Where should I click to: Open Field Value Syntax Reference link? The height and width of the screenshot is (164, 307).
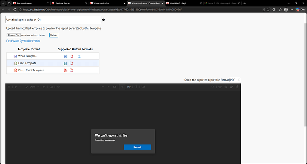pyautogui.click(x=23, y=41)
